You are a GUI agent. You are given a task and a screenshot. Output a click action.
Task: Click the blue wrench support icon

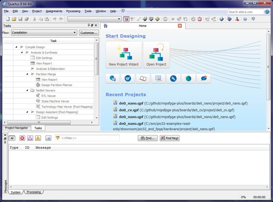coord(173,78)
